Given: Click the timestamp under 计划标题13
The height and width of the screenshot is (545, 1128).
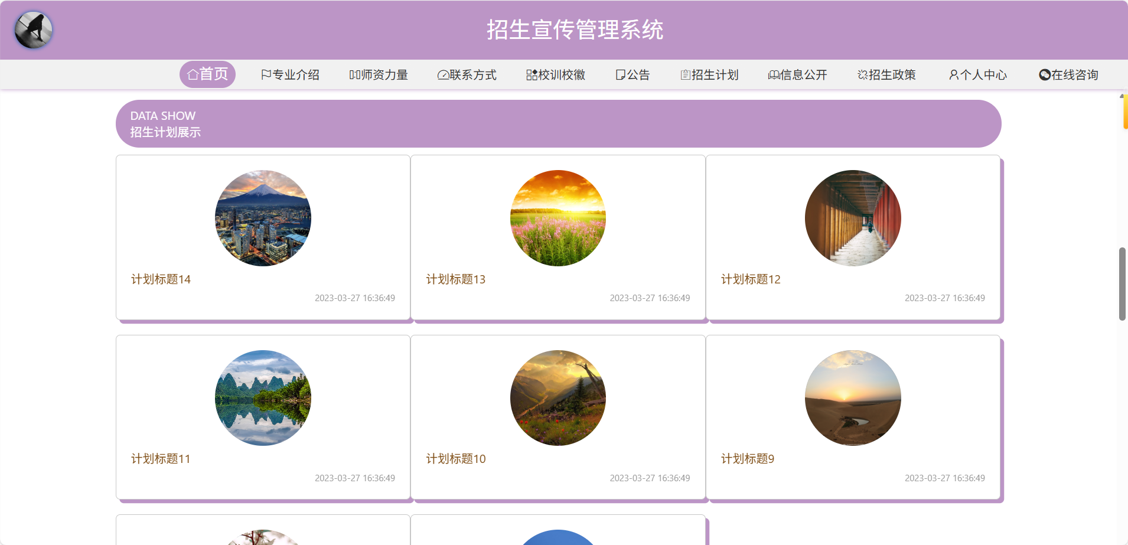Looking at the screenshot, I should point(650,298).
